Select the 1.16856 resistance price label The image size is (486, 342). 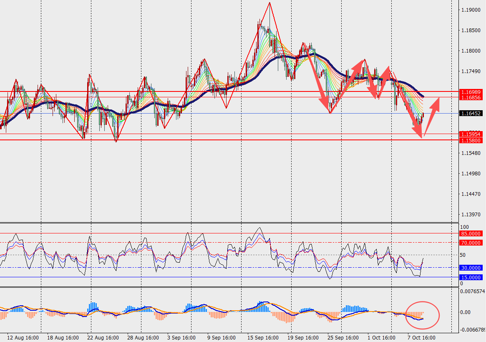pyautogui.click(x=471, y=97)
